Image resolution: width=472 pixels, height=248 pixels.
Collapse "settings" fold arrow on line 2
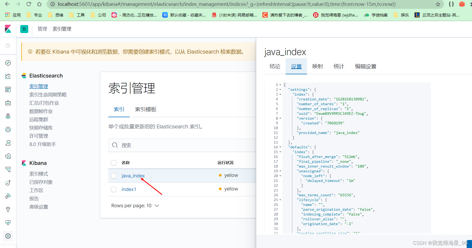[280, 90]
